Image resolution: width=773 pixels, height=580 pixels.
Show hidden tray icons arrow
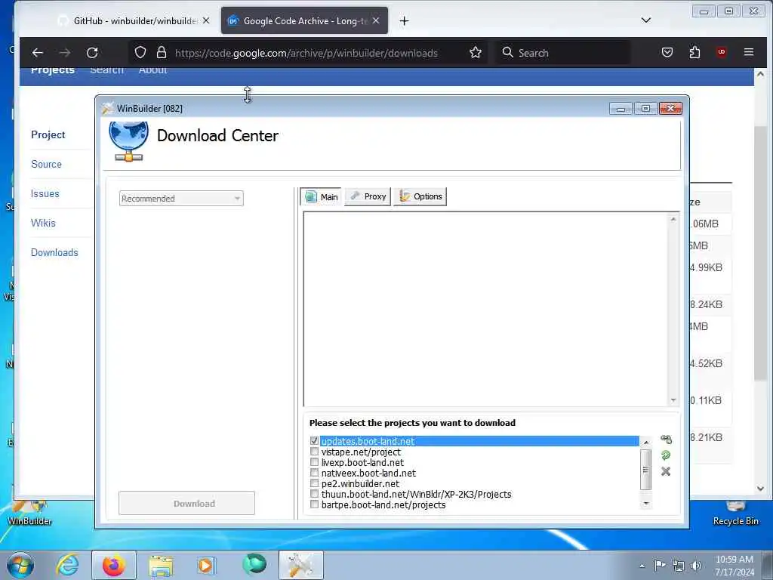click(642, 566)
